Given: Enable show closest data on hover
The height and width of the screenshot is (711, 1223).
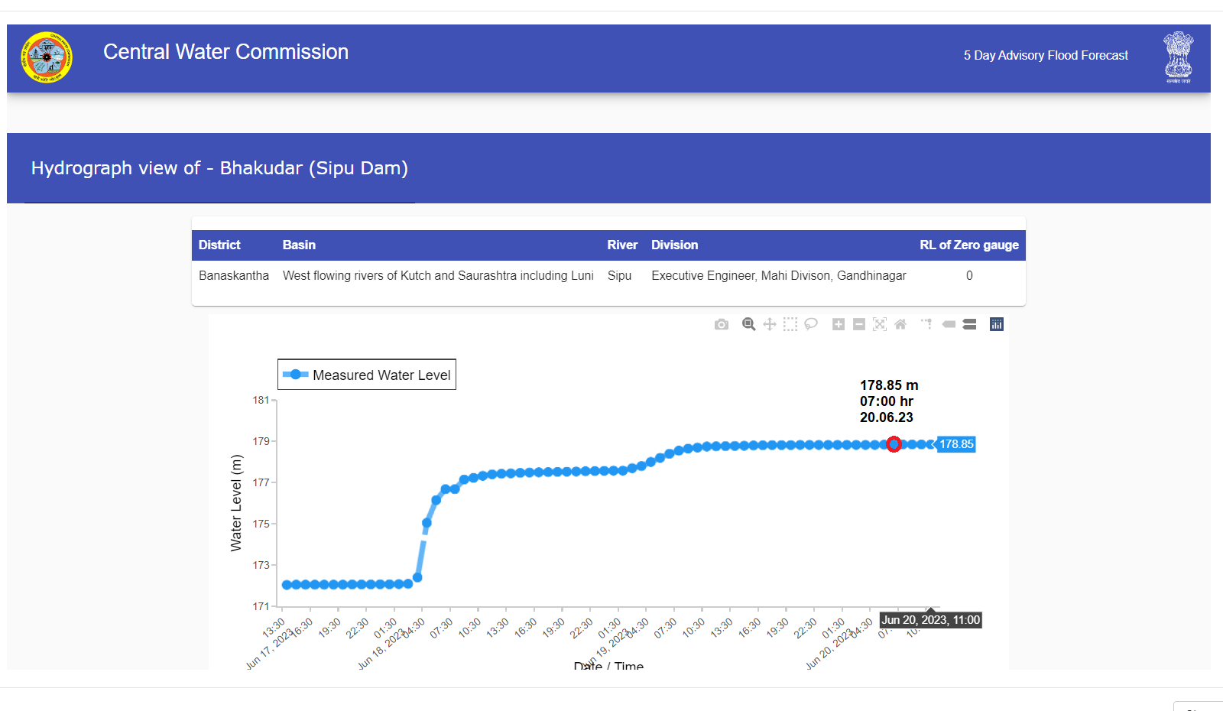Looking at the screenshot, I should 949,325.
